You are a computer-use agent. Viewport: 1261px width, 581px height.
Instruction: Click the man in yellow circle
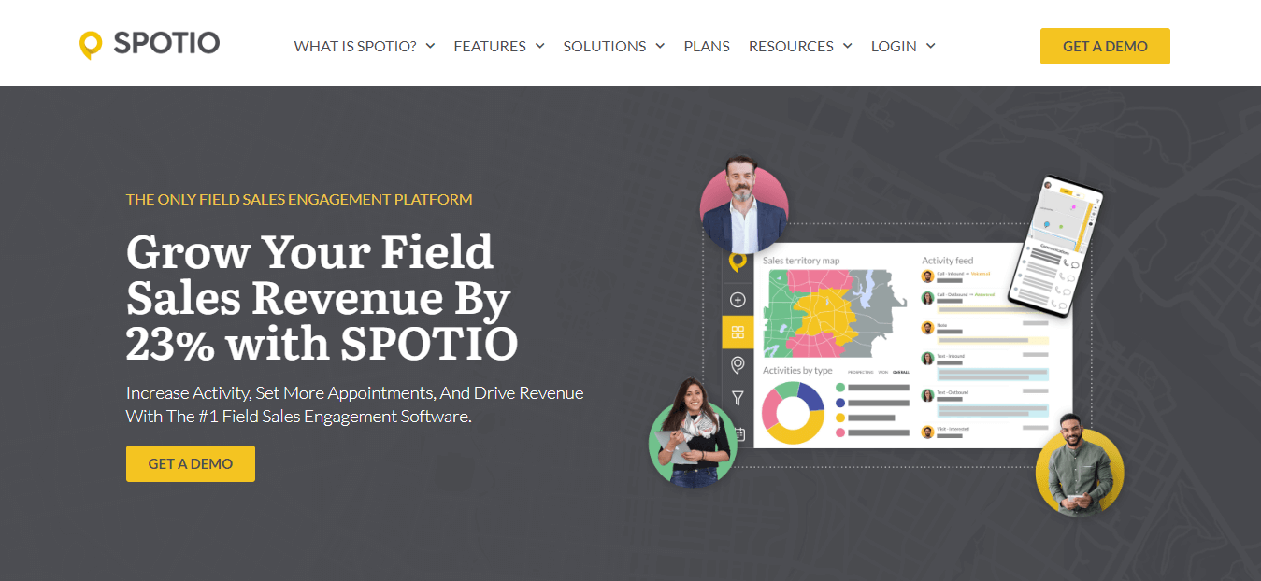click(1080, 465)
